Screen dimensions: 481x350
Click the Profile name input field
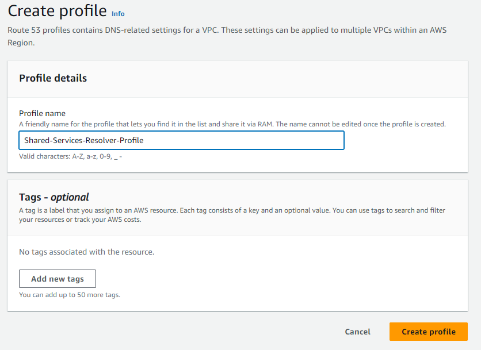[181, 140]
